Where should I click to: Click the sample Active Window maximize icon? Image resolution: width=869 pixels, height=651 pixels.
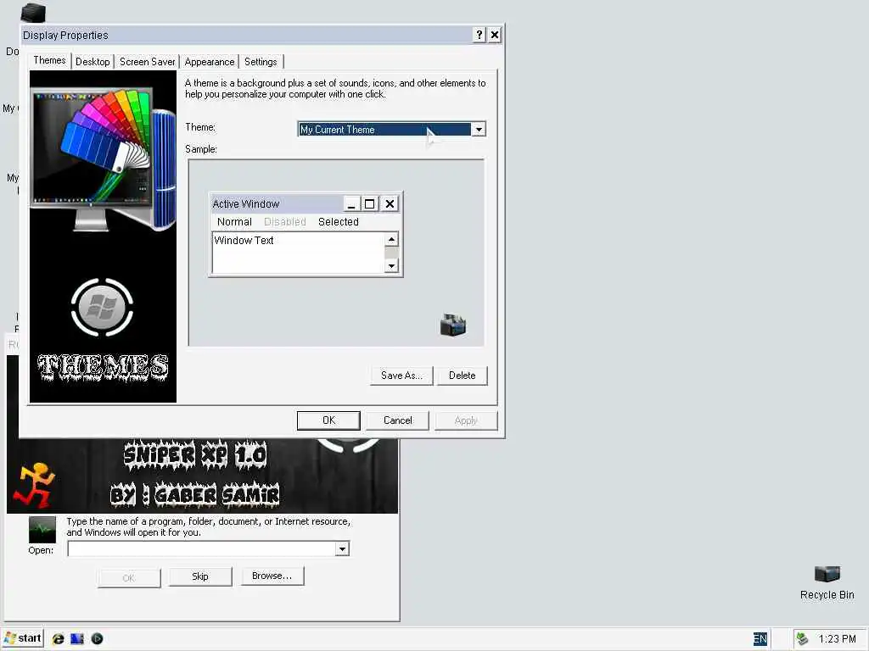[x=370, y=203]
